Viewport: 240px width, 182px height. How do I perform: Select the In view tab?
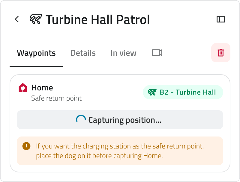click(x=124, y=53)
